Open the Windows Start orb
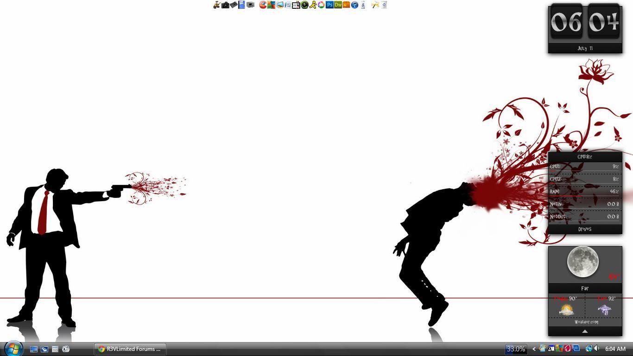633x356 pixels. [13, 349]
